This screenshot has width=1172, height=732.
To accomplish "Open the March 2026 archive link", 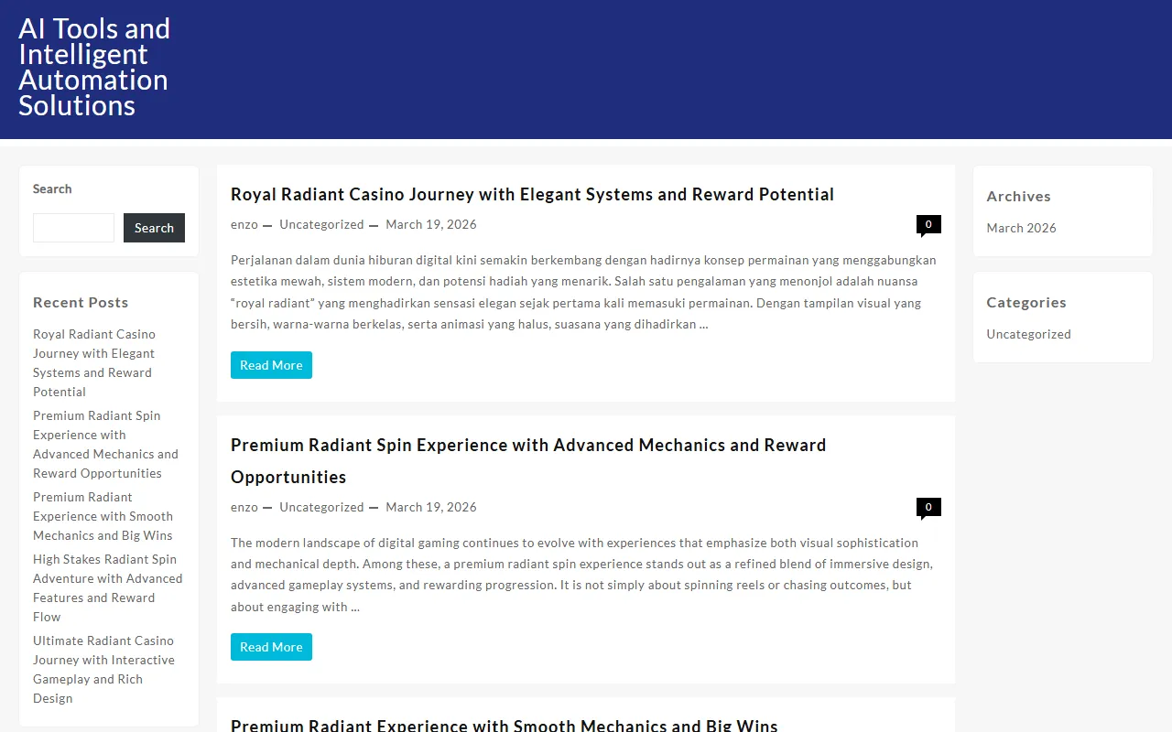I will pos(1021,228).
